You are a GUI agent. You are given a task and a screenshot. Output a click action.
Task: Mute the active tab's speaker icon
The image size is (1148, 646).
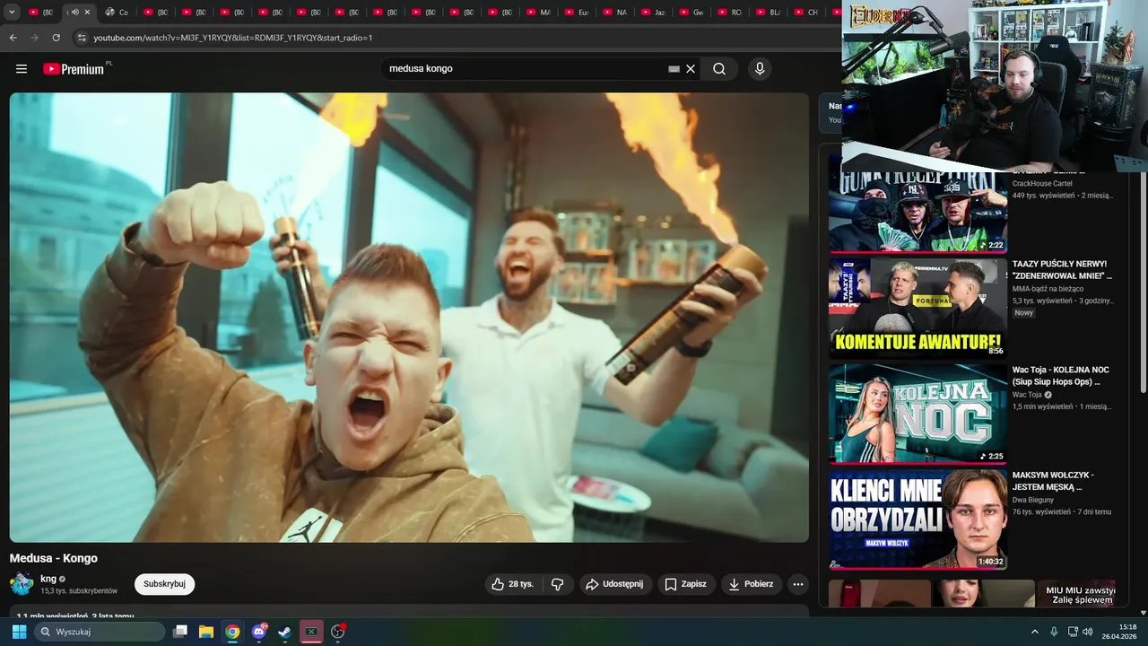(74, 13)
